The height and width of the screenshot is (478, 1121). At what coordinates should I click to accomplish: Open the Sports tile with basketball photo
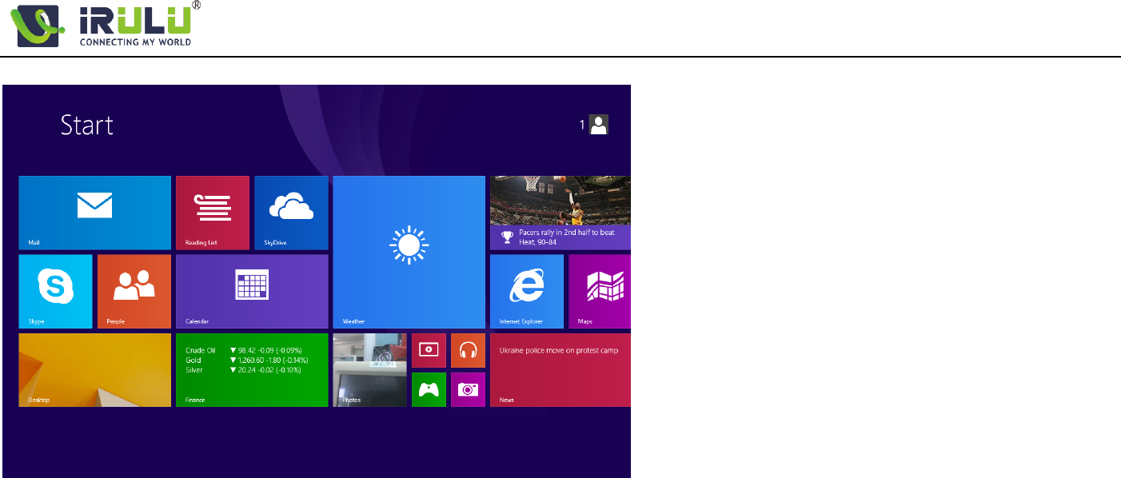pyautogui.click(x=560, y=213)
